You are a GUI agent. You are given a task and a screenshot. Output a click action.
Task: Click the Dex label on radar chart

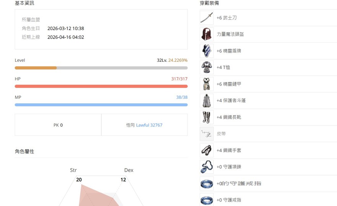pyautogui.click(x=129, y=170)
